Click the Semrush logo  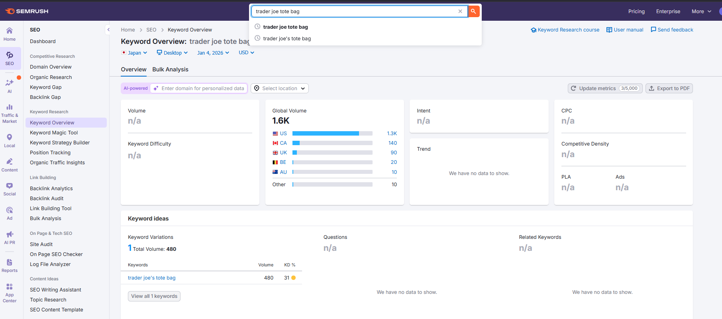click(x=27, y=11)
